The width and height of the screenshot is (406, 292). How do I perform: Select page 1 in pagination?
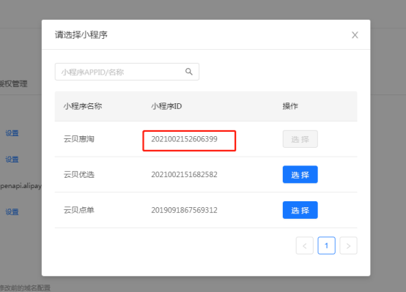click(326, 245)
